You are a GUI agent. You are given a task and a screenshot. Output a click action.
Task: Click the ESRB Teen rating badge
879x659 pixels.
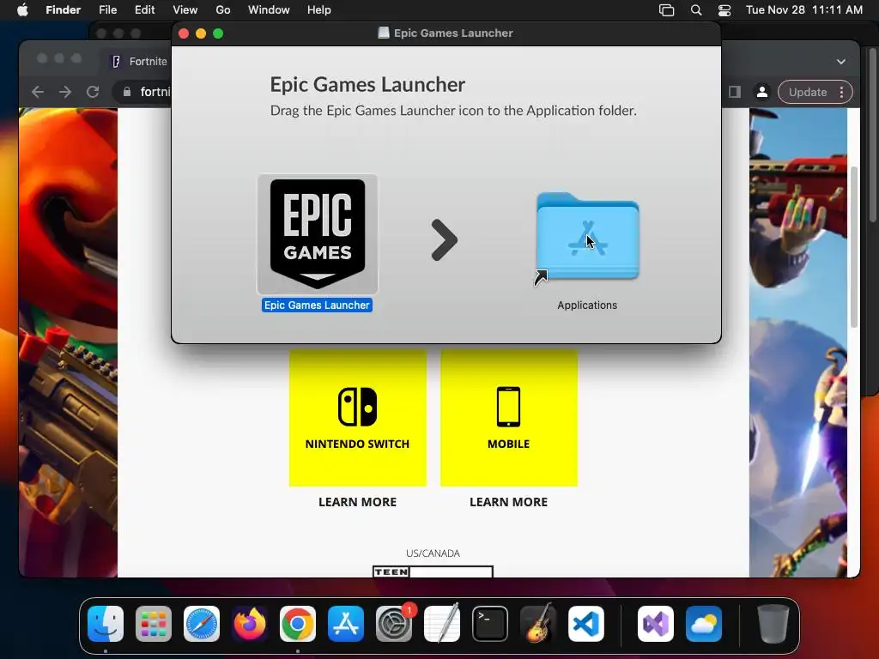(433, 571)
